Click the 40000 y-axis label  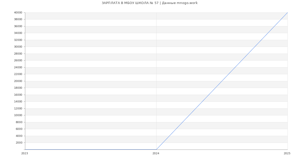(18, 12)
